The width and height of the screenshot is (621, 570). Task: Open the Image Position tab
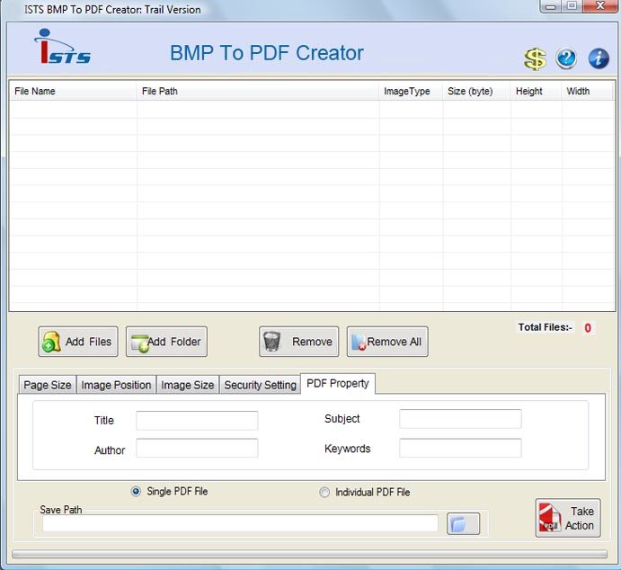116,385
